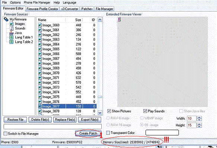Enable the Transparent Color checkbox
Viewport: 217px width, 148px height.
[x=108, y=133]
